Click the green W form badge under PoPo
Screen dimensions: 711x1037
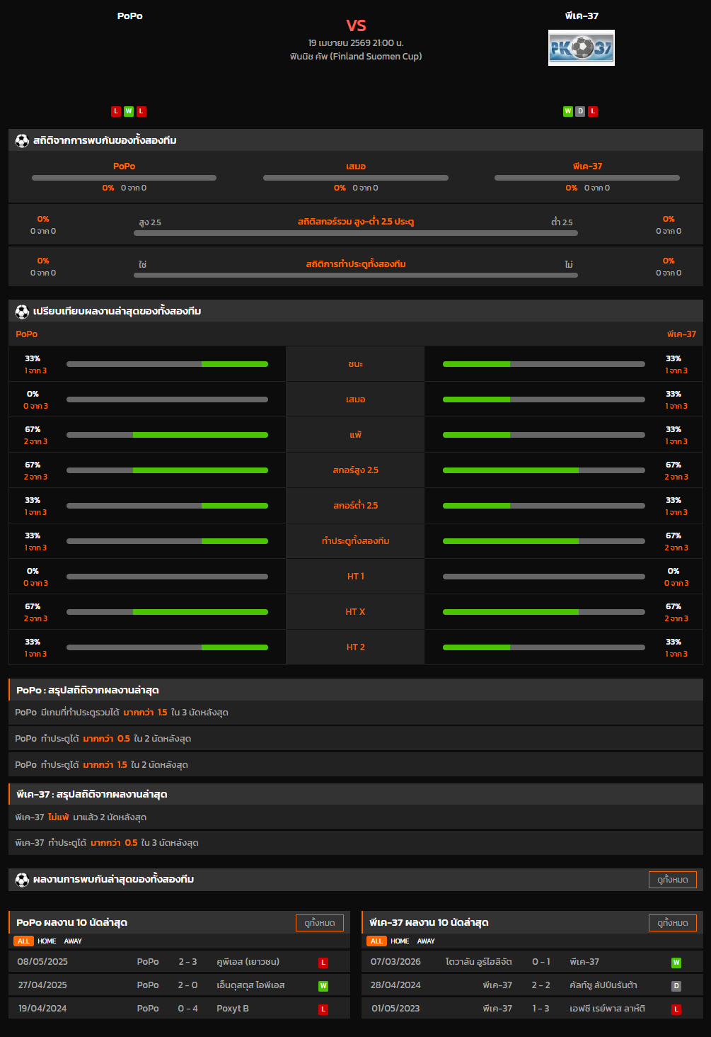pyautogui.click(x=129, y=111)
